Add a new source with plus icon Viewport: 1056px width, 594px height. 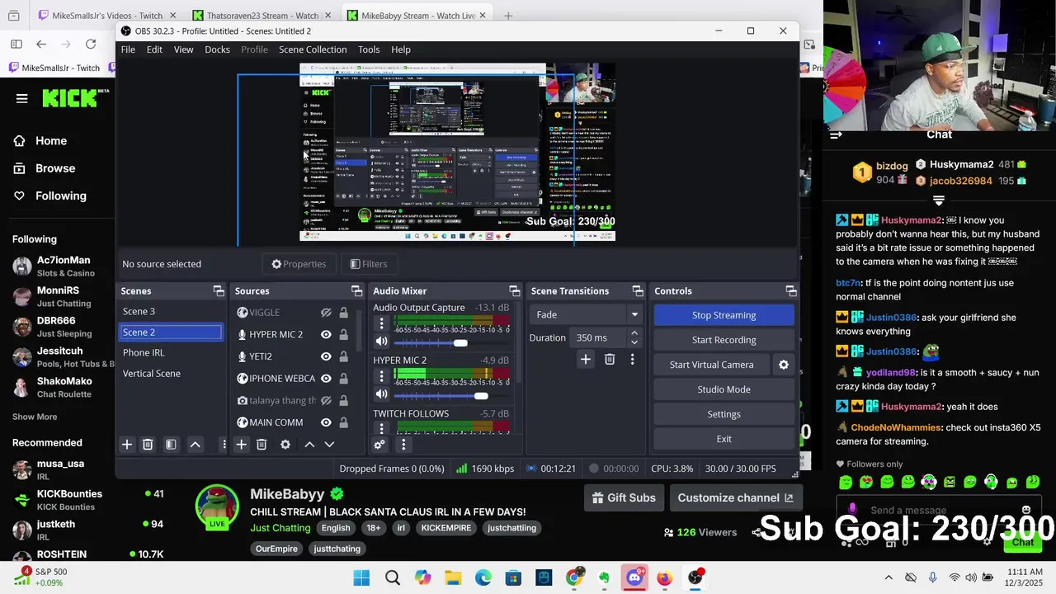[x=241, y=445]
